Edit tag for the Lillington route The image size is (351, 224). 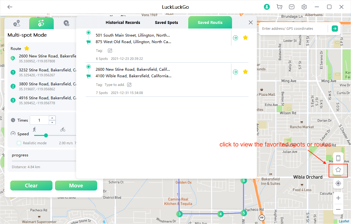[110, 51]
